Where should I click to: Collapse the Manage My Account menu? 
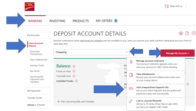[x=177, y=53]
